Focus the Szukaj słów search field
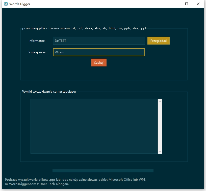The image size is (206, 191). (x=99, y=52)
